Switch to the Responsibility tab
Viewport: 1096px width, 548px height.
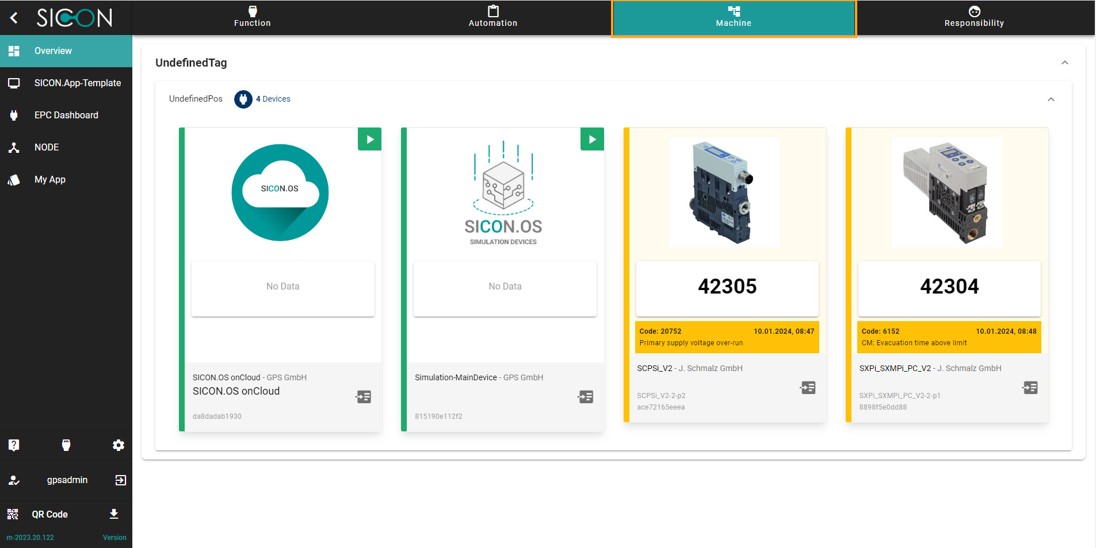point(973,17)
